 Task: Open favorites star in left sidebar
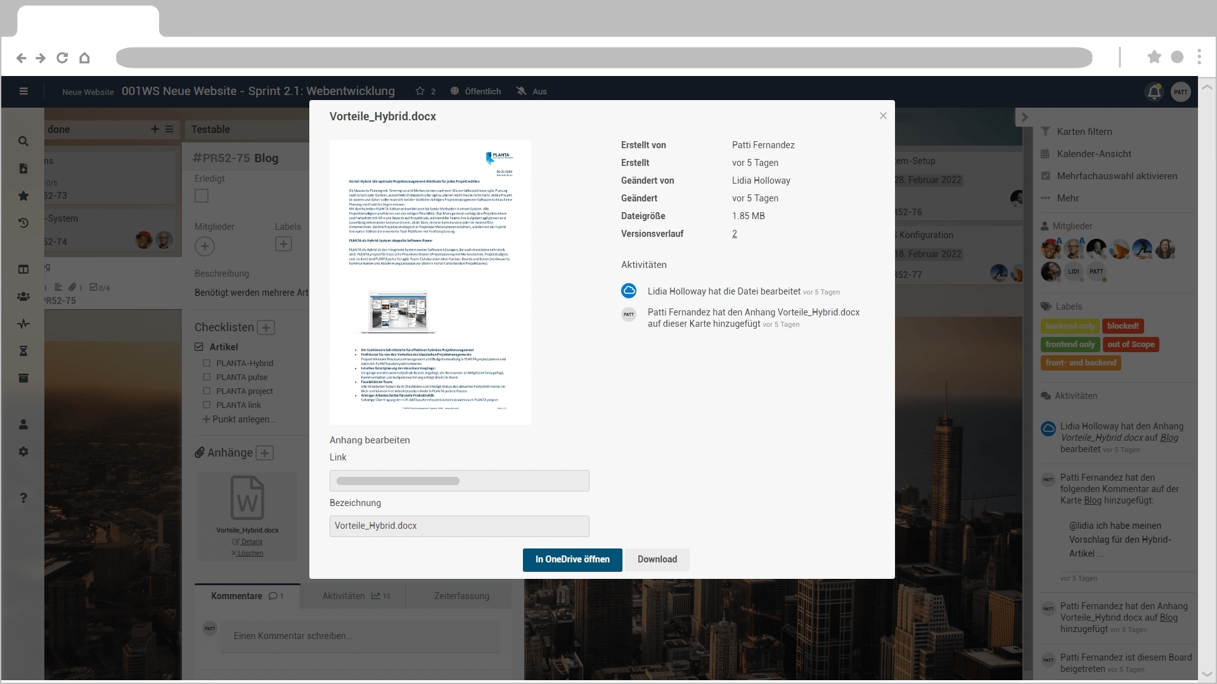click(x=23, y=196)
